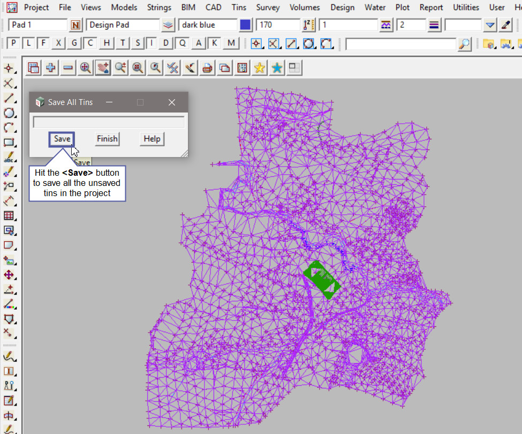This screenshot has height=434, width=522.
Task: Open the Tins menu
Action: coord(239,8)
